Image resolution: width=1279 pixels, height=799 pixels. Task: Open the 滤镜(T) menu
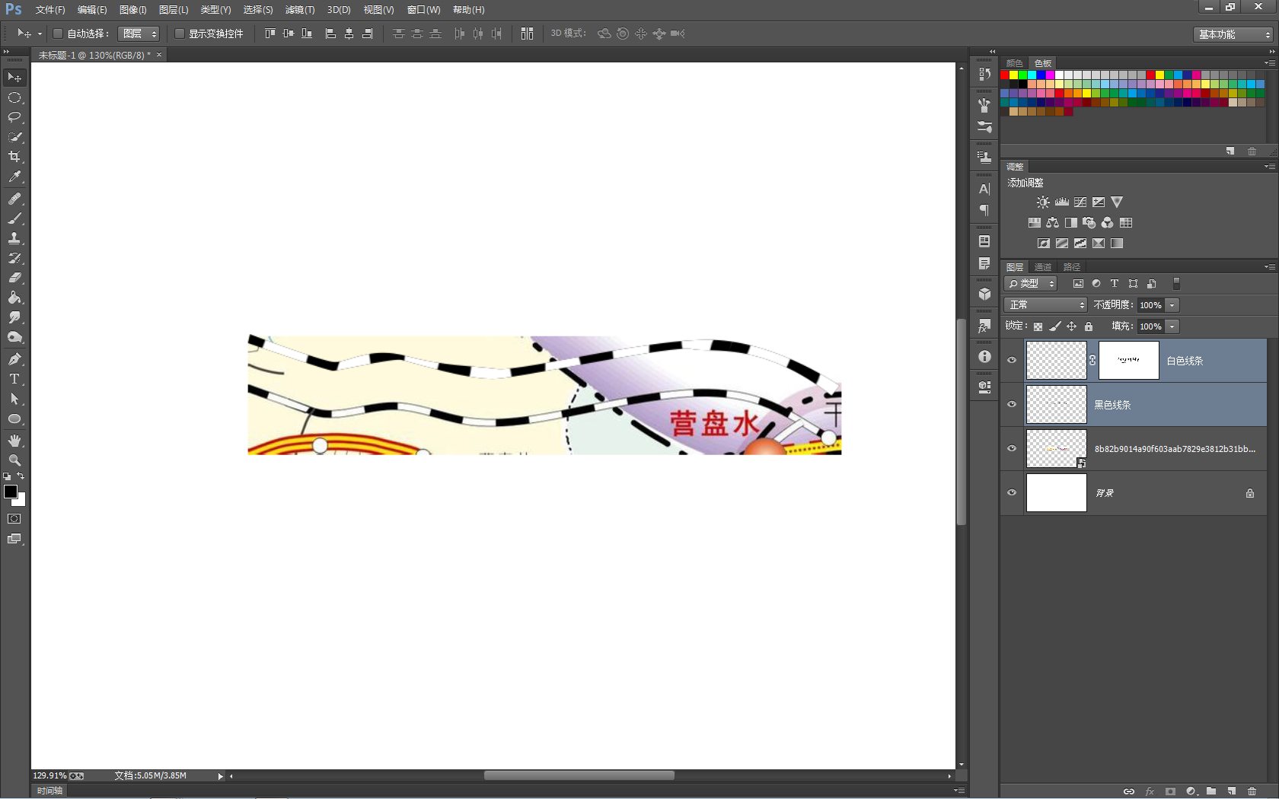click(x=299, y=10)
